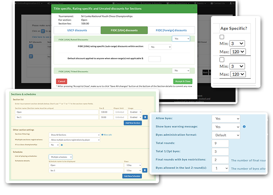Check the second Age Specific checkbox
Viewport: 273px width, 195px height.
(x=222, y=60)
